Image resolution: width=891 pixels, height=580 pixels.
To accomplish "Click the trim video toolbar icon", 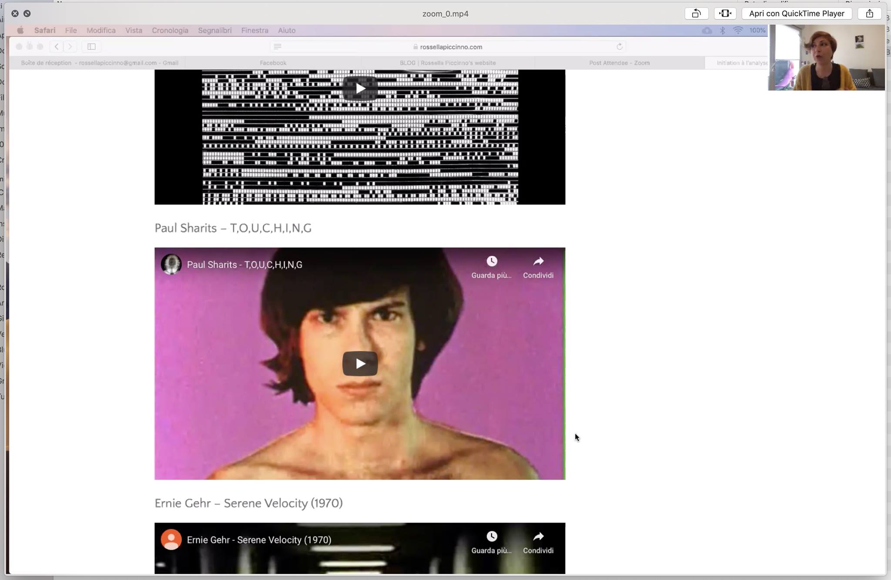I will 725,13.
